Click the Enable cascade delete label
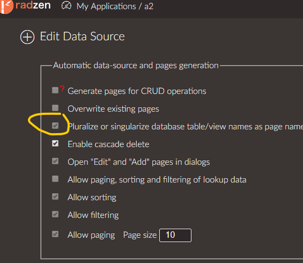Image resolution: width=303 pixels, height=263 pixels. tap(108, 144)
